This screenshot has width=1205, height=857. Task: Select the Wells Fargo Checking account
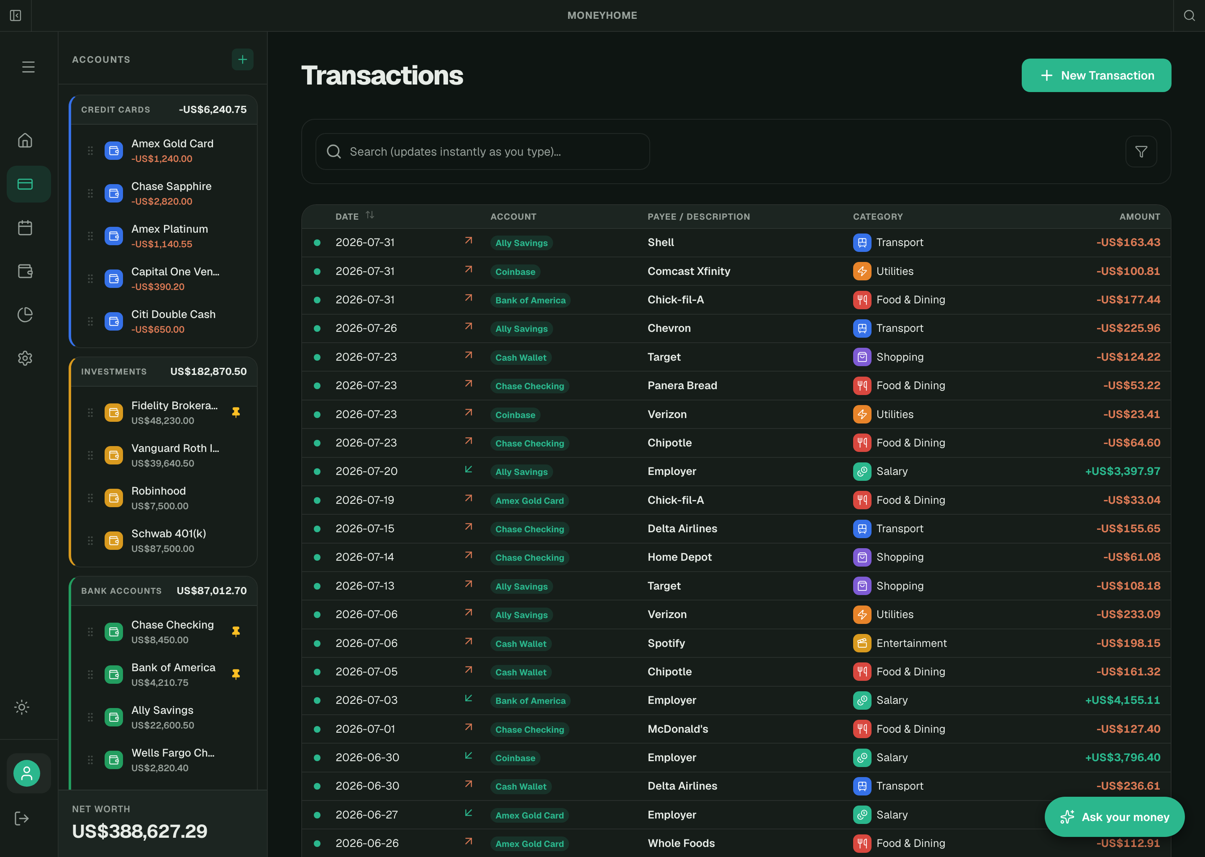tap(164, 760)
